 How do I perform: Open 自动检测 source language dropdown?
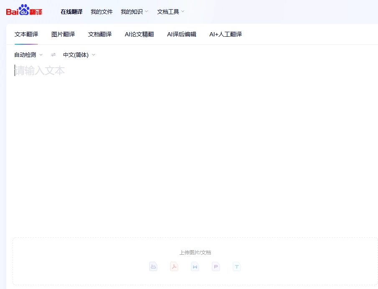pyautogui.click(x=28, y=55)
